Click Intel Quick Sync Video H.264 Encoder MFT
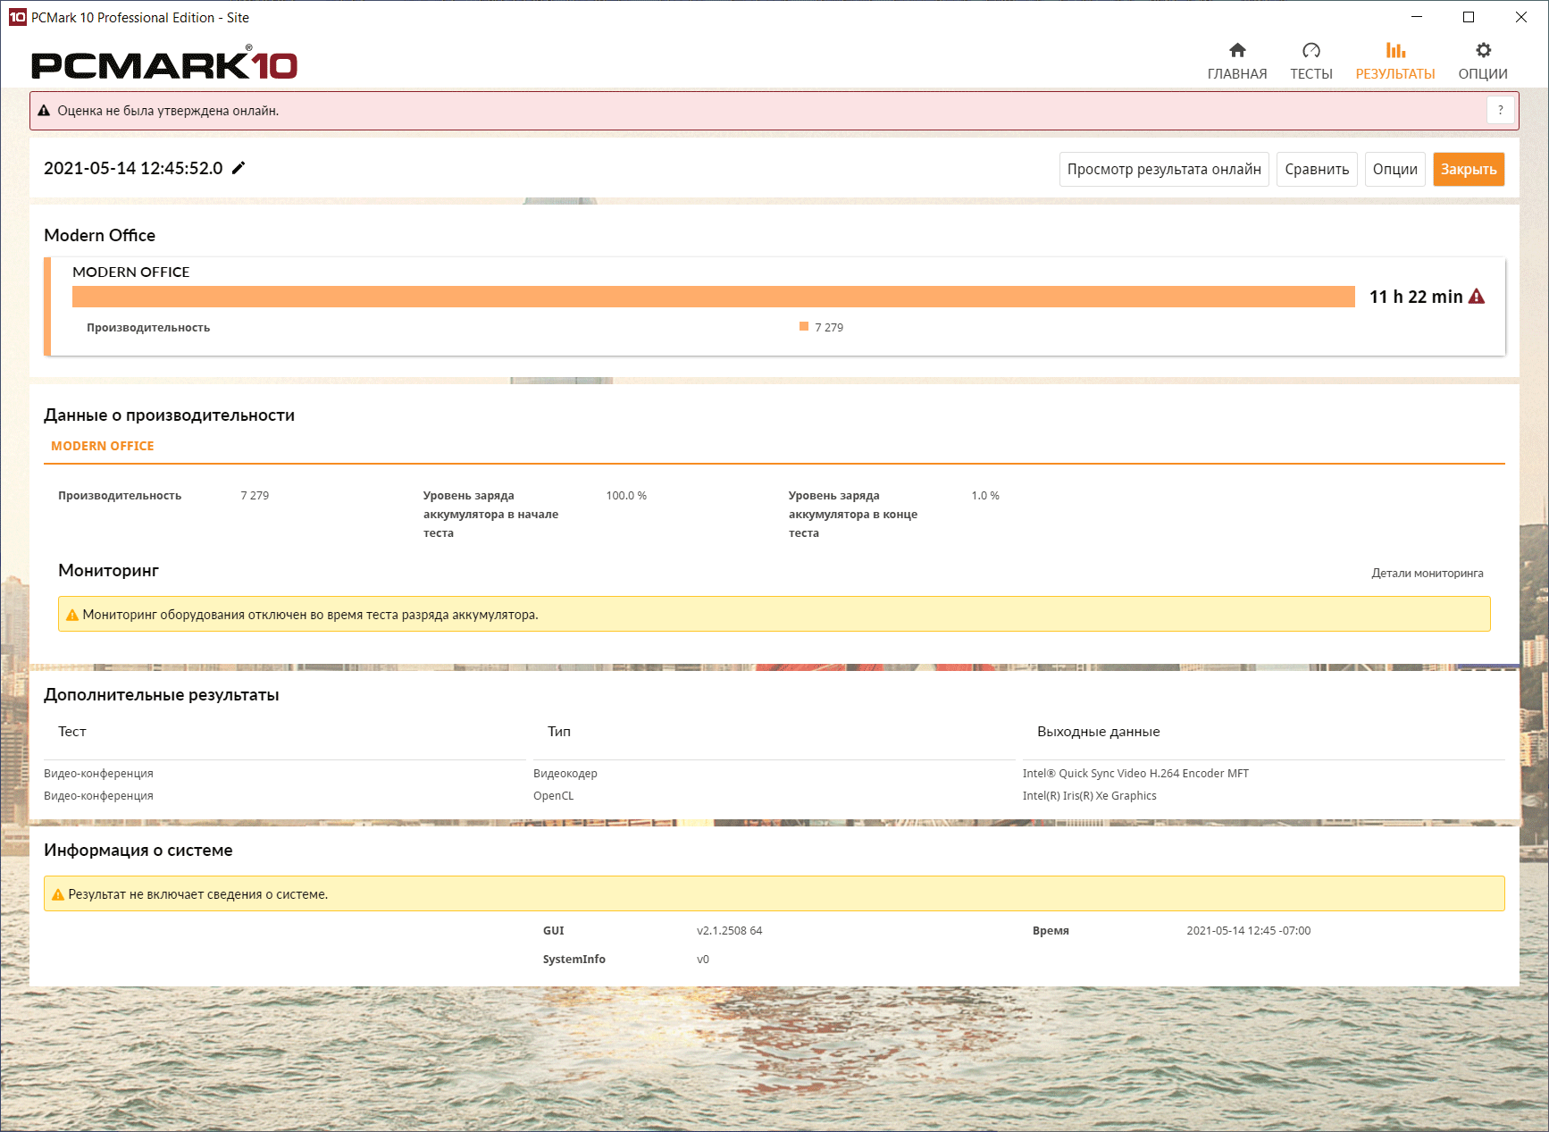Viewport: 1549px width, 1132px height. pyautogui.click(x=1136, y=774)
